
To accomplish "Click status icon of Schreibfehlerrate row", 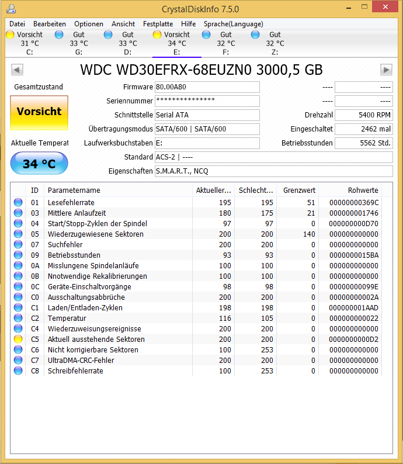I will 18,370.
